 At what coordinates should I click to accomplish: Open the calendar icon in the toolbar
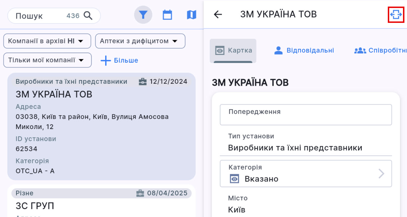(167, 15)
